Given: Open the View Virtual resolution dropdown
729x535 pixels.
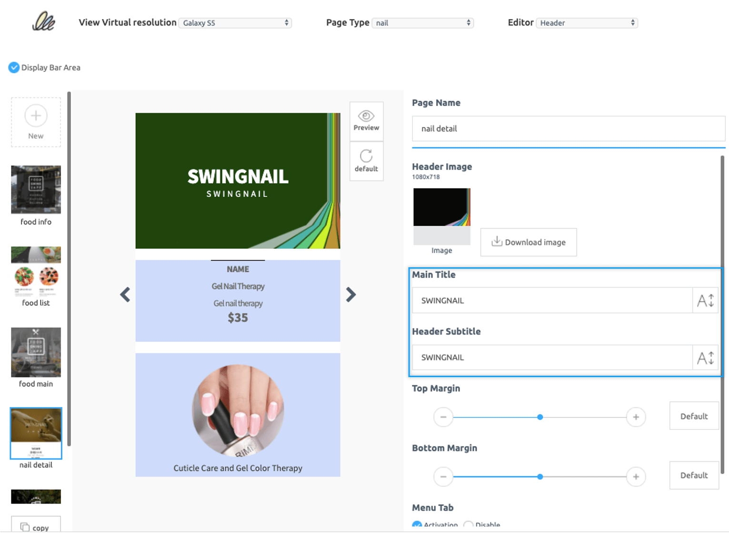Looking at the screenshot, I should click(x=235, y=23).
